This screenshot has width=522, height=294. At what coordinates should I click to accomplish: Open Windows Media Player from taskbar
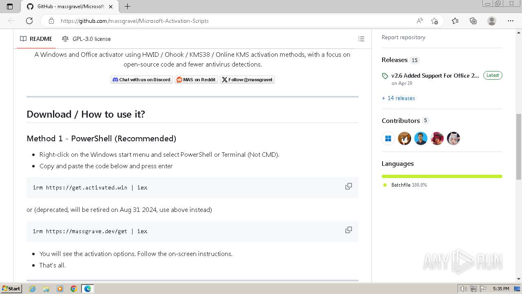[x=60, y=289]
